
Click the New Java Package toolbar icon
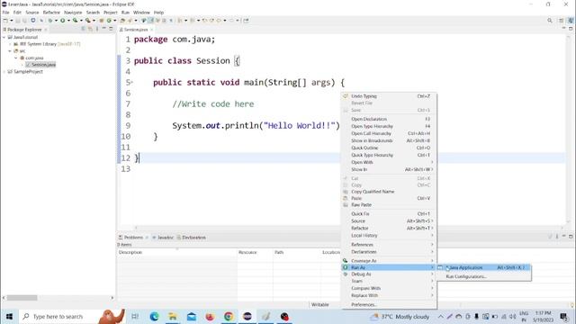(x=102, y=21)
